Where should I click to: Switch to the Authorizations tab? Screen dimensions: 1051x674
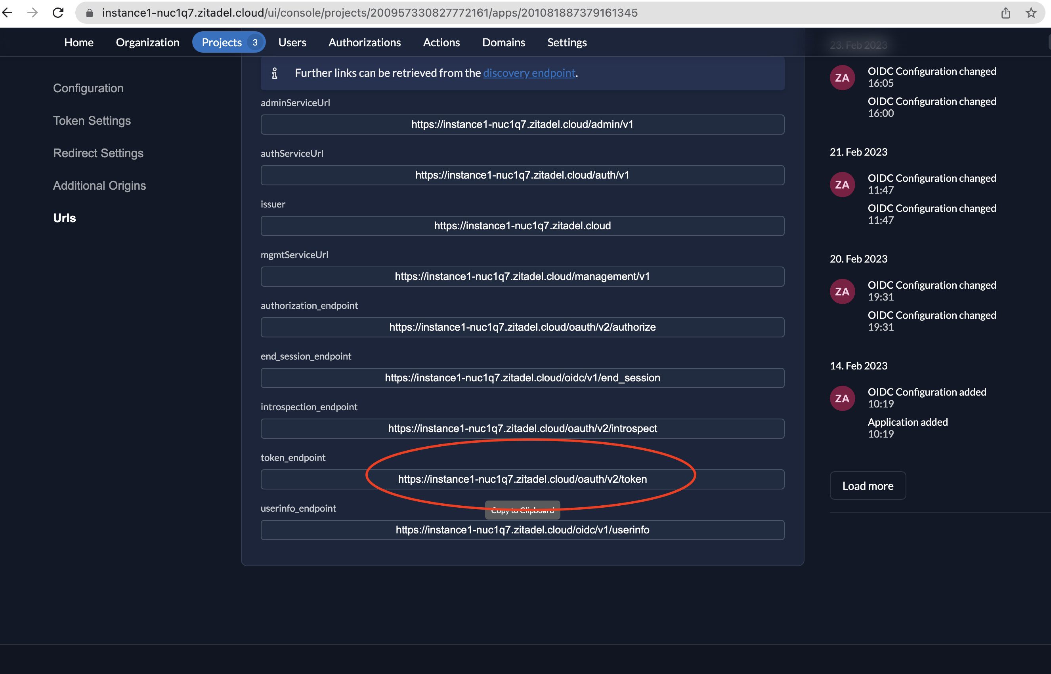pos(364,42)
